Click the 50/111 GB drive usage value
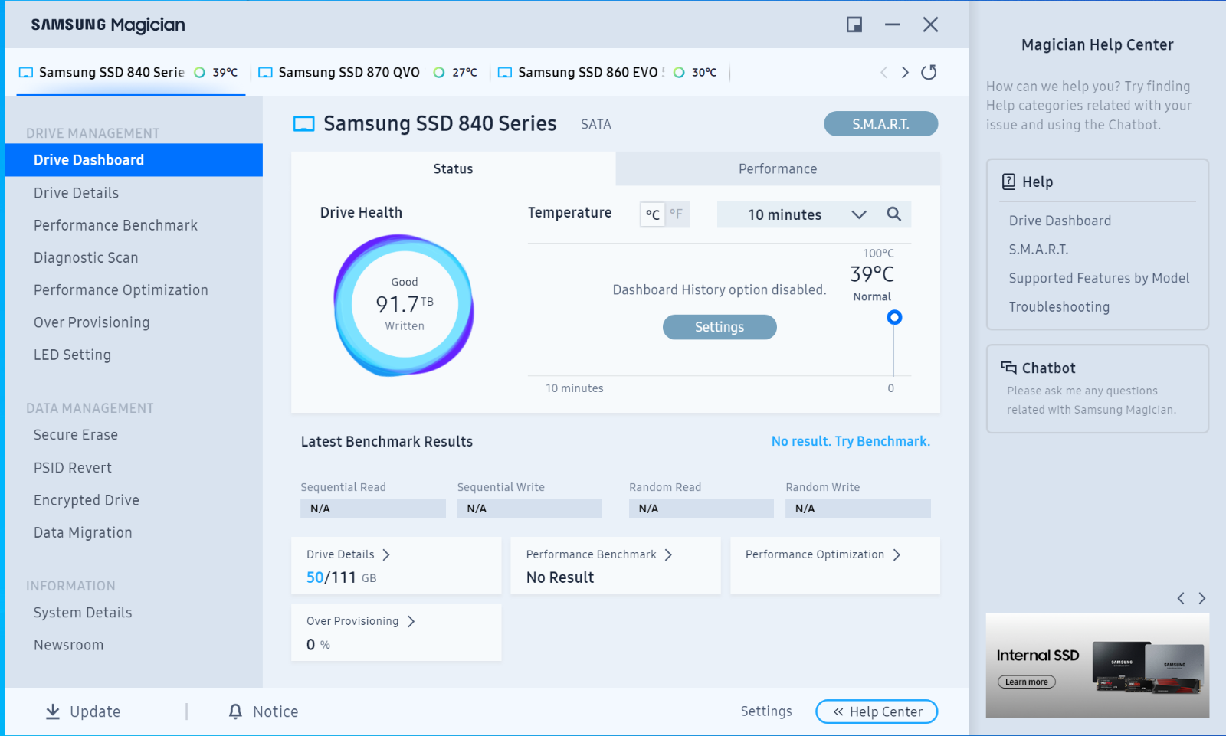Image resolution: width=1226 pixels, height=736 pixels. coord(341,577)
